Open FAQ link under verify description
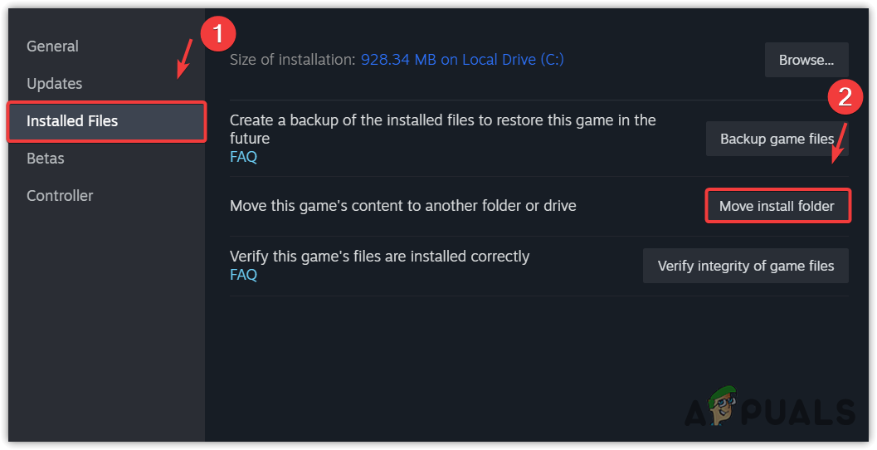The height and width of the screenshot is (450, 877). 243,275
